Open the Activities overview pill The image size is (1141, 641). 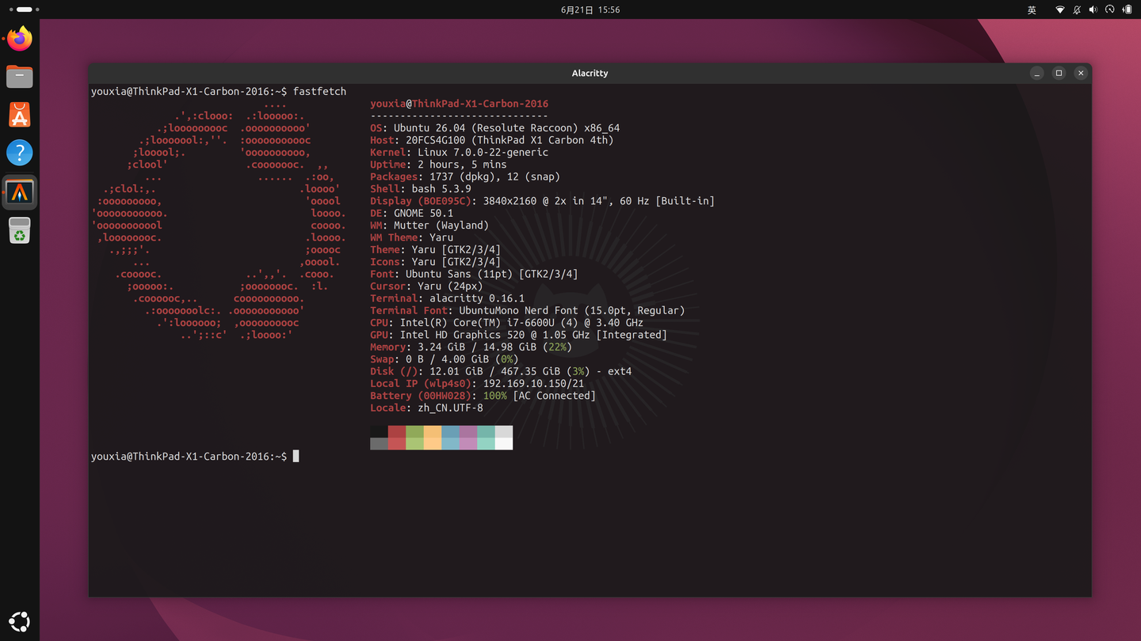point(25,9)
